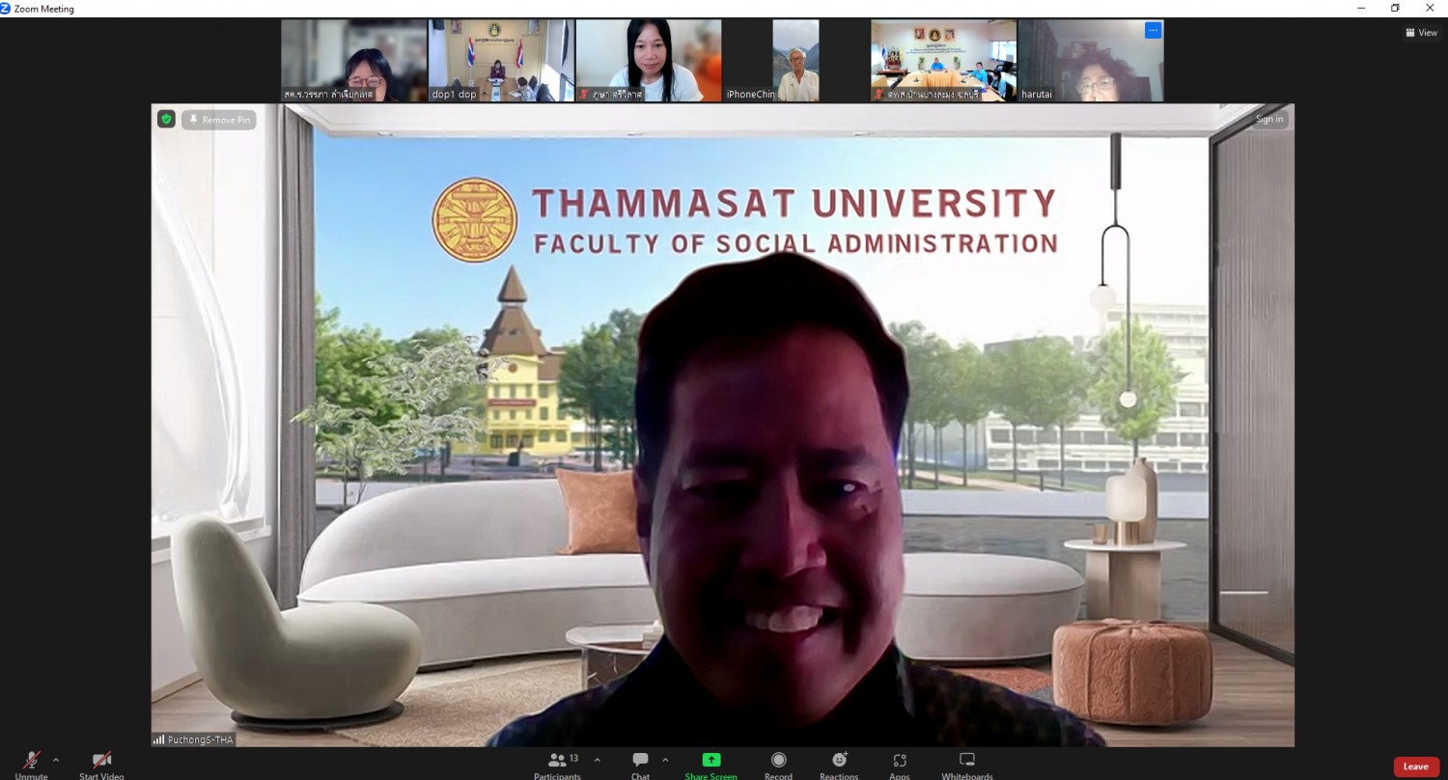
Task: Open Whiteboards
Action: [967, 764]
